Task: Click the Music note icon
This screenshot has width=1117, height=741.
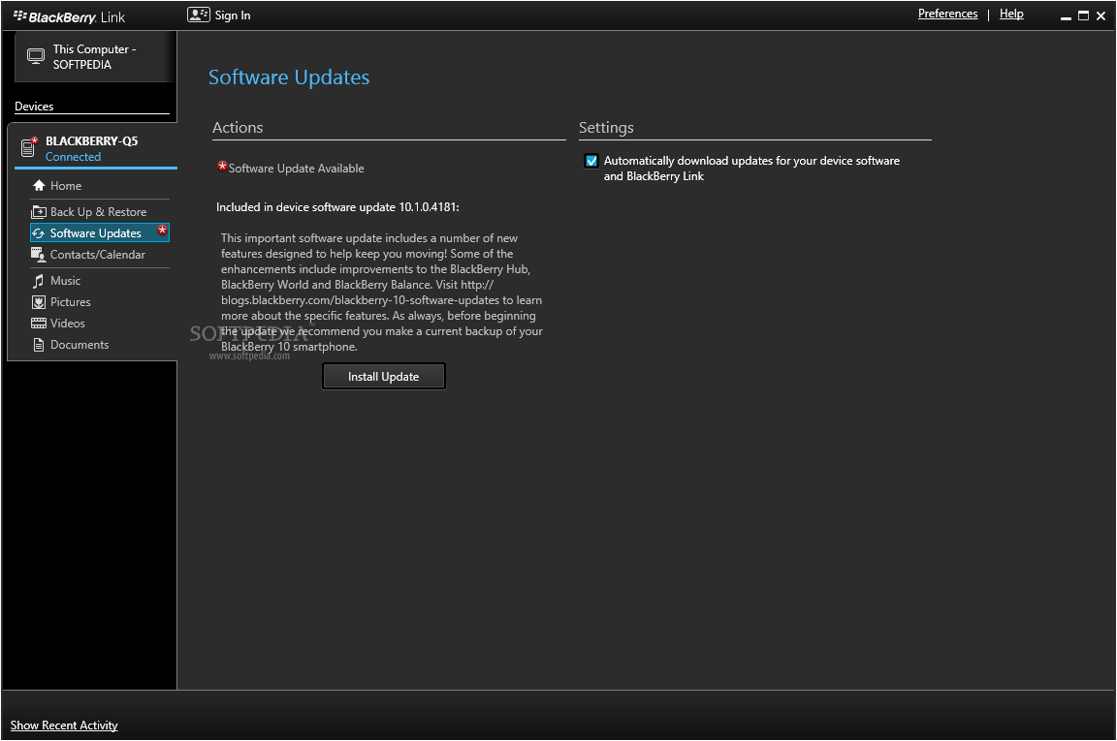Action: [39, 281]
